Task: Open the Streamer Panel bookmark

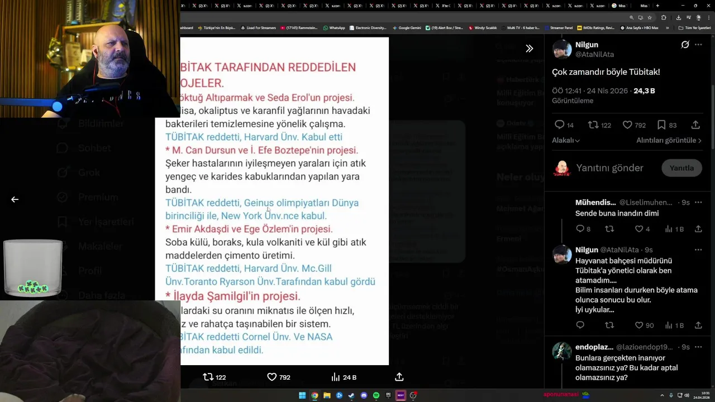Action: pyautogui.click(x=558, y=27)
